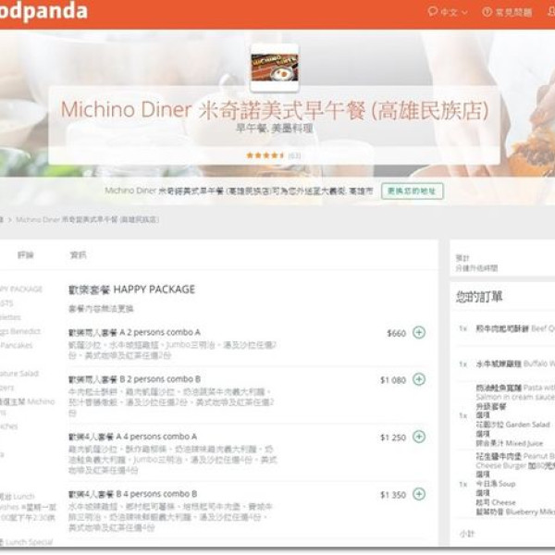Viewport: 555px width, 555px height.
Task: Click the speech bubble language icon
Action: click(x=432, y=12)
